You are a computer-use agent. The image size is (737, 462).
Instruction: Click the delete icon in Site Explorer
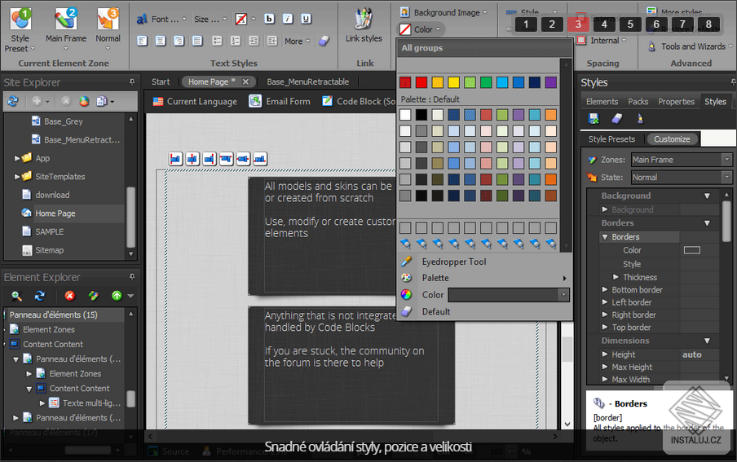pos(66,101)
